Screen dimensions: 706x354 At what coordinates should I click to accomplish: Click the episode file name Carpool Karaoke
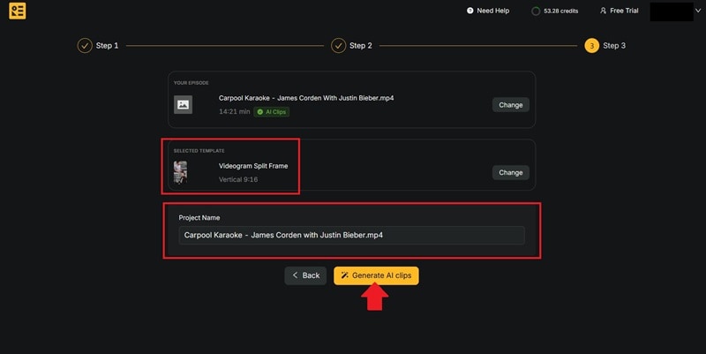306,98
